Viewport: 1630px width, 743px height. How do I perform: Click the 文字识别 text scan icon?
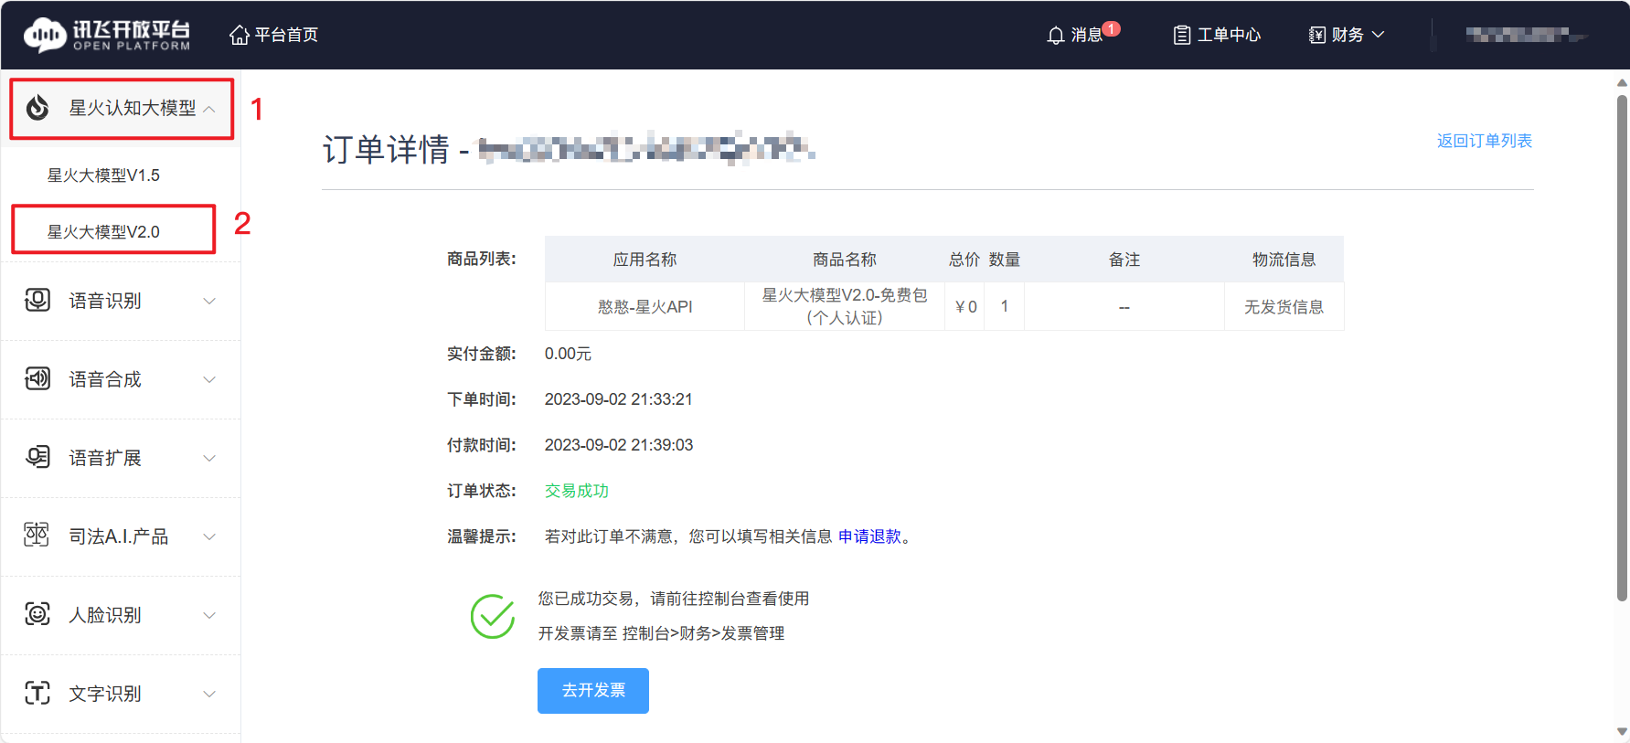37,694
